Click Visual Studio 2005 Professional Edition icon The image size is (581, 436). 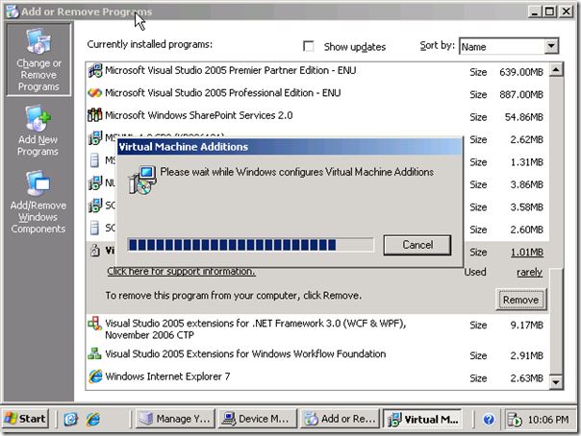coord(95,93)
